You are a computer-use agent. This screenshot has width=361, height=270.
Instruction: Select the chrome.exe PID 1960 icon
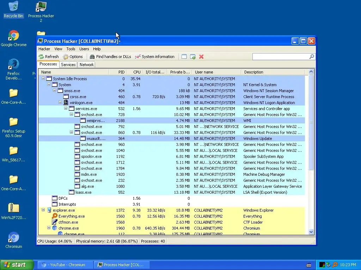tap(55, 228)
